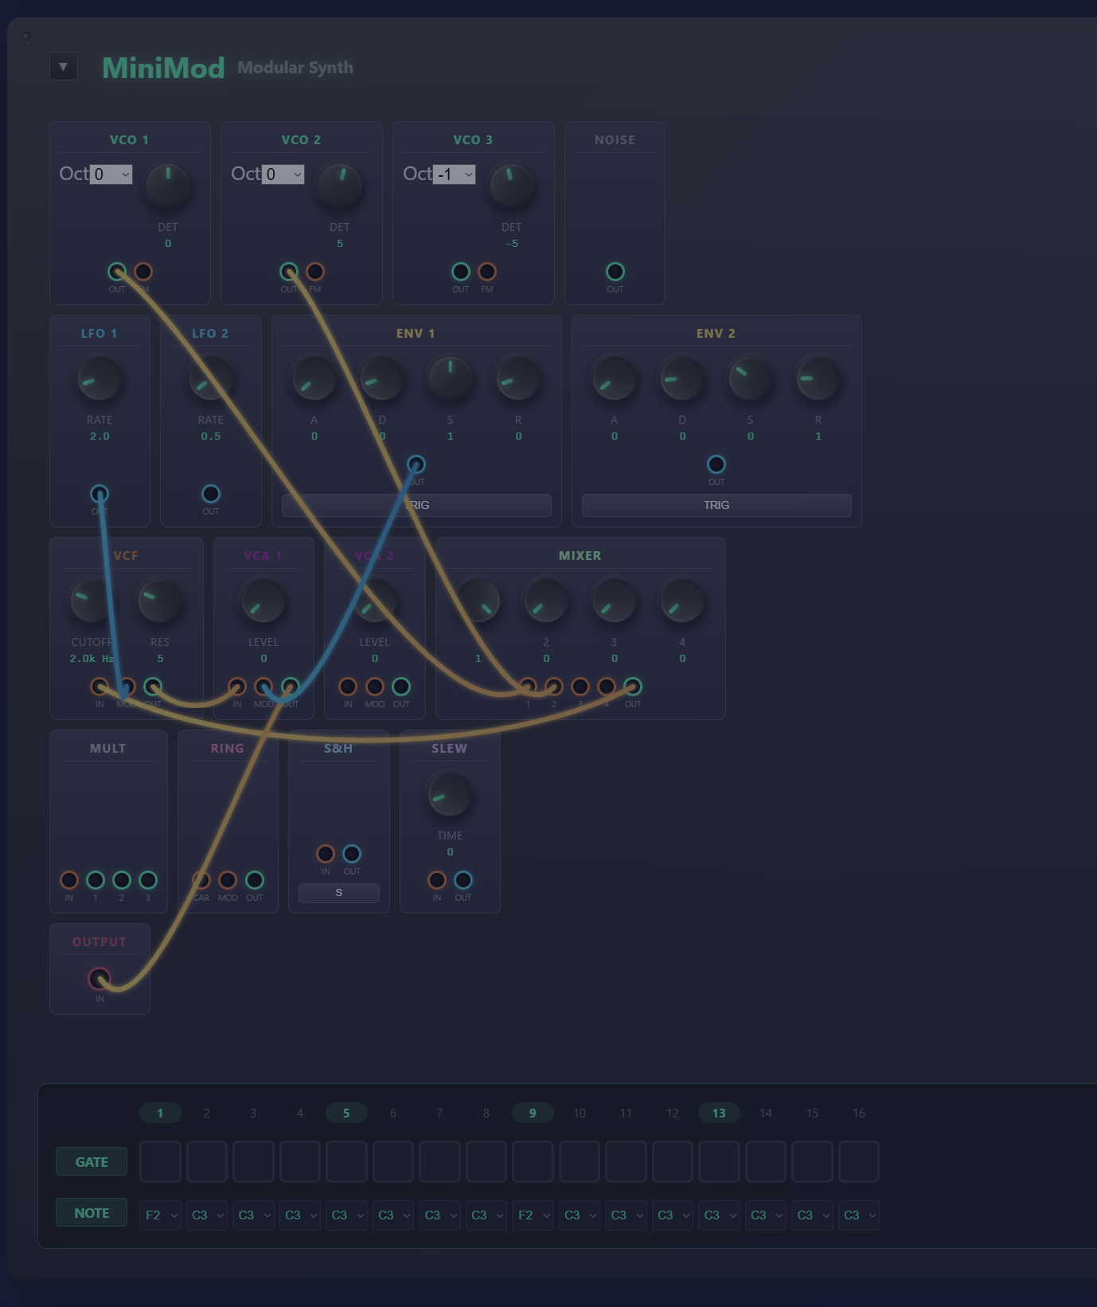Click the RING module OUT jack
The height and width of the screenshot is (1307, 1097).
tap(254, 880)
